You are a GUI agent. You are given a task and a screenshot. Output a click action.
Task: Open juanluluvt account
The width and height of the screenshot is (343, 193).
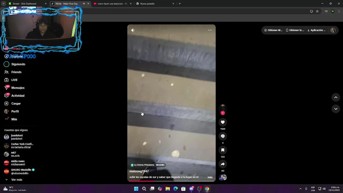point(17,137)
